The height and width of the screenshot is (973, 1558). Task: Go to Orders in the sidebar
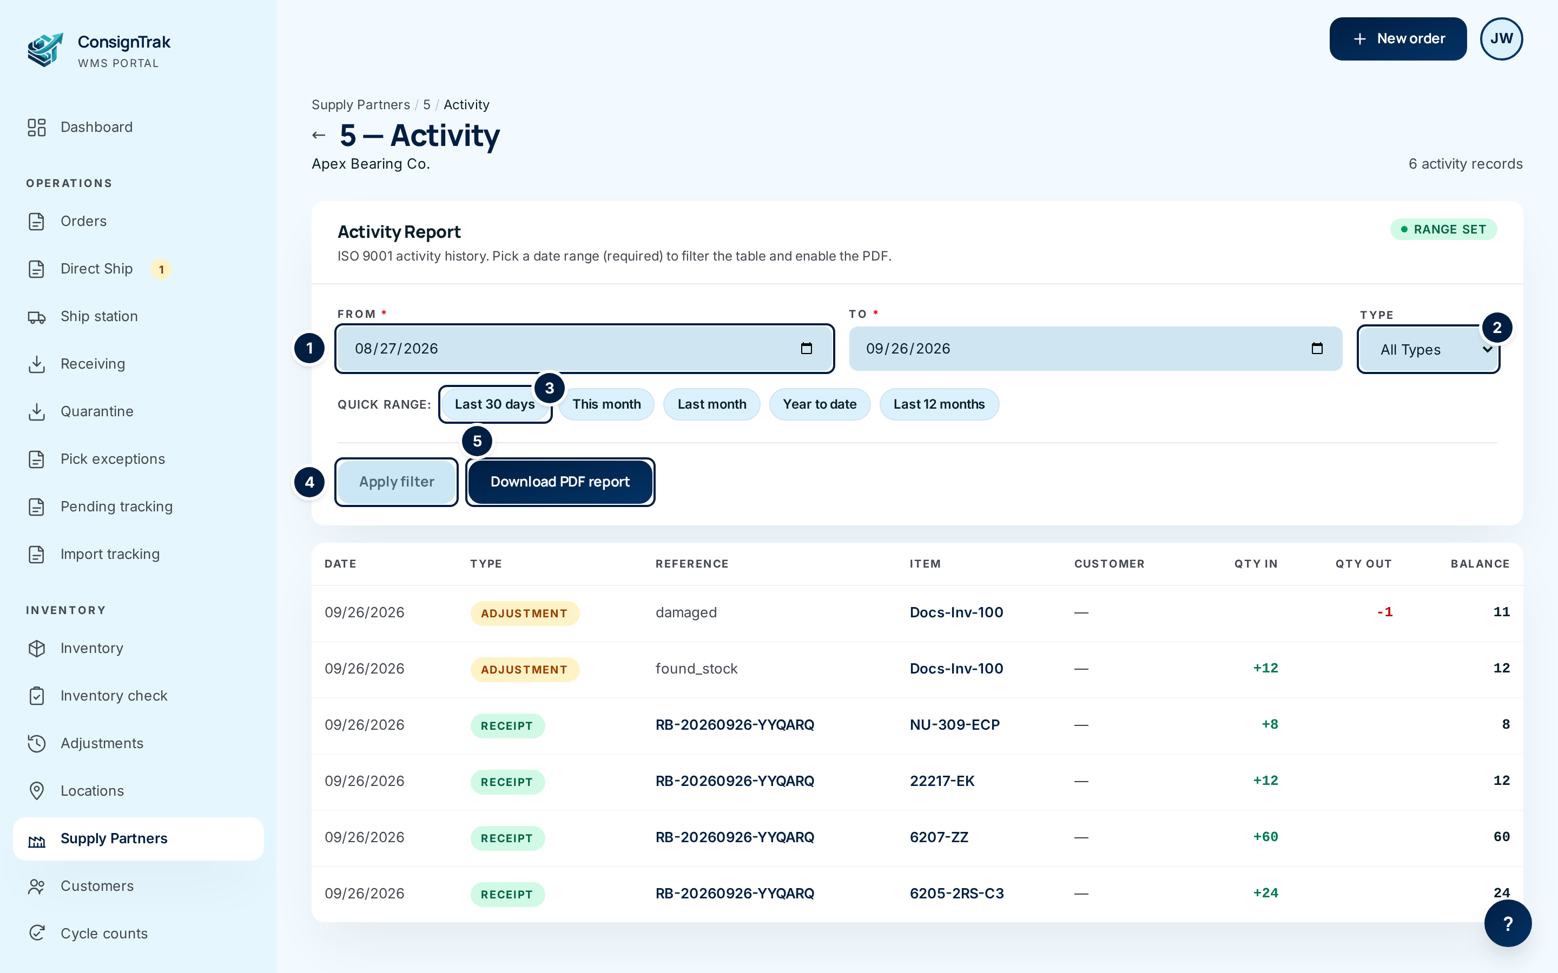pos(138,222)
